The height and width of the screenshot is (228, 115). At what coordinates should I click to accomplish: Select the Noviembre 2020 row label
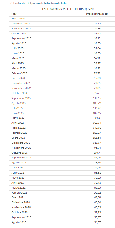21,207
